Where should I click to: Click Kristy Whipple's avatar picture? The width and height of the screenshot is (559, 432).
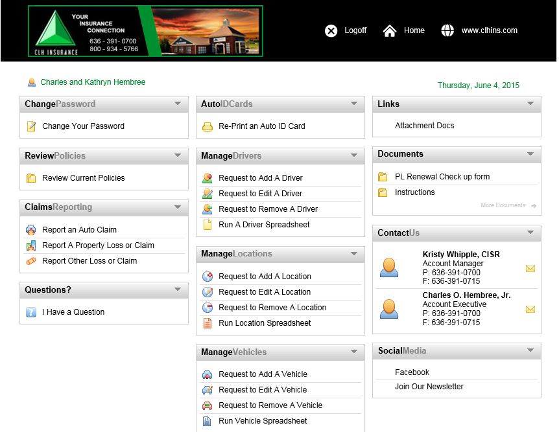pyautogui.click(x=389, y=267)
